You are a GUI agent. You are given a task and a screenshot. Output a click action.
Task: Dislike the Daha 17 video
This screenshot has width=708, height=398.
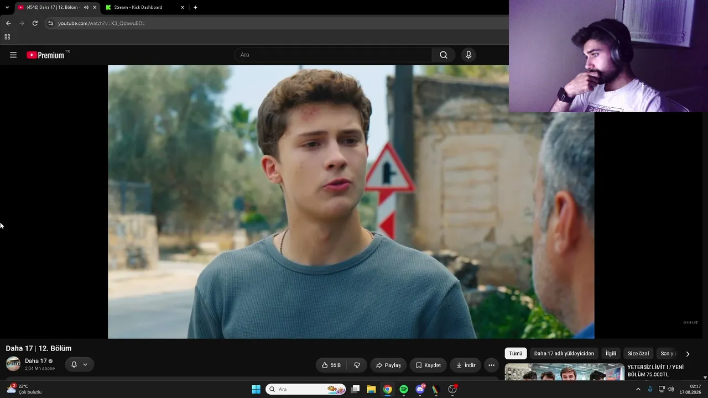click(357, 365)
